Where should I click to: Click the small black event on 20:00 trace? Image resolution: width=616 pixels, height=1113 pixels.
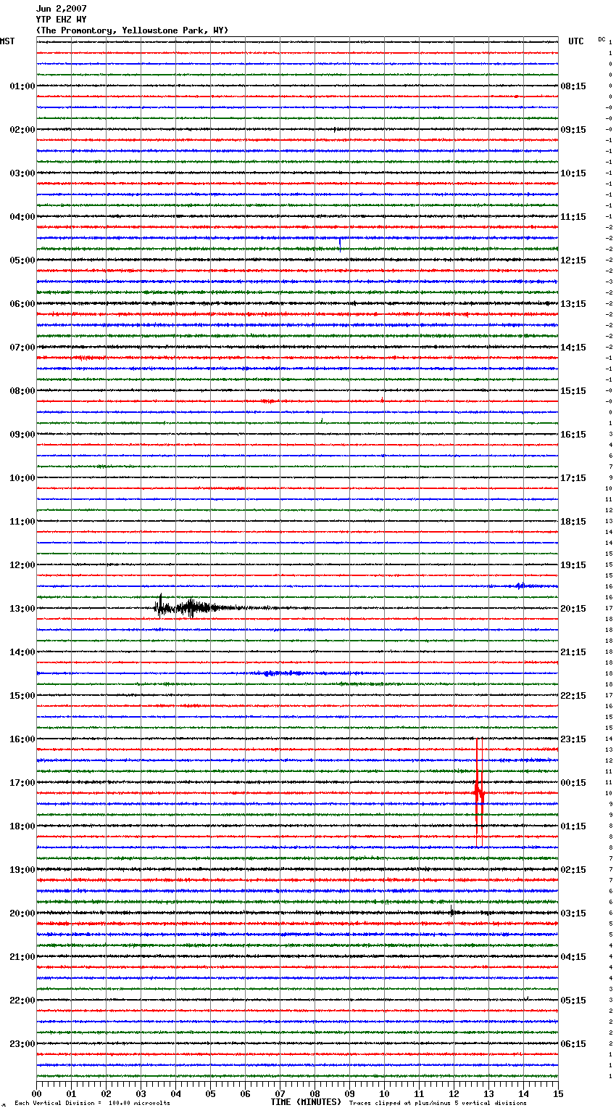pos(452,912)
